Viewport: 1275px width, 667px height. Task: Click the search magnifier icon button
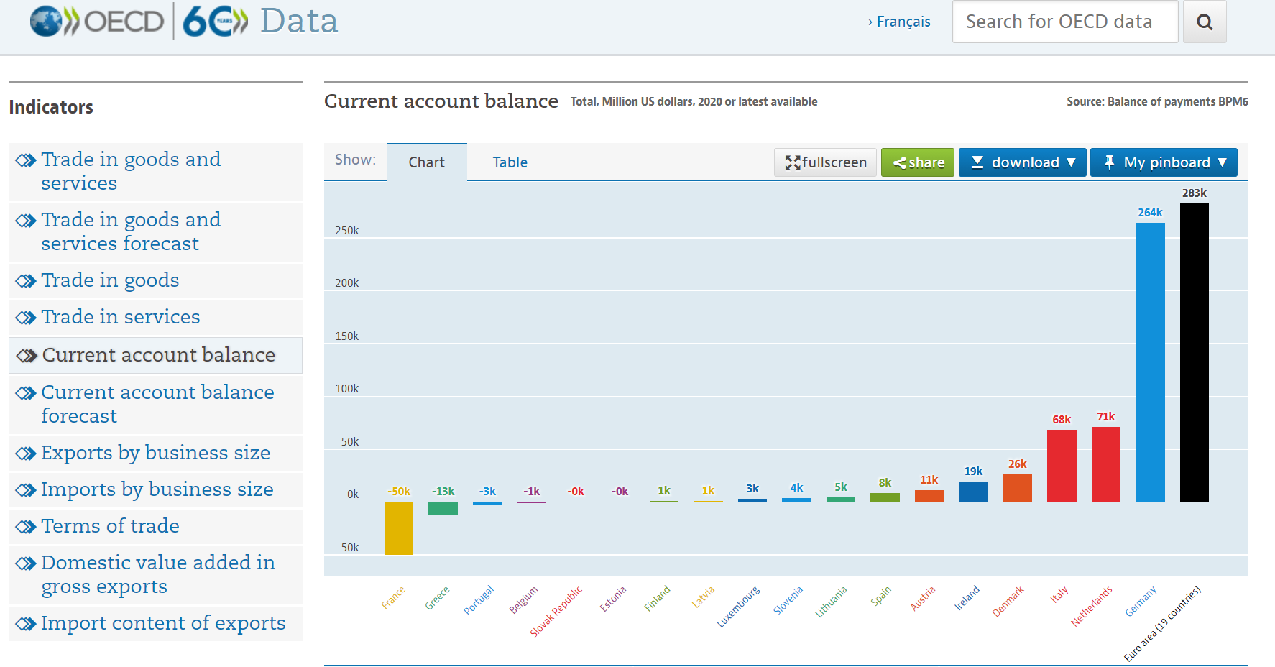coord(1205,22)
